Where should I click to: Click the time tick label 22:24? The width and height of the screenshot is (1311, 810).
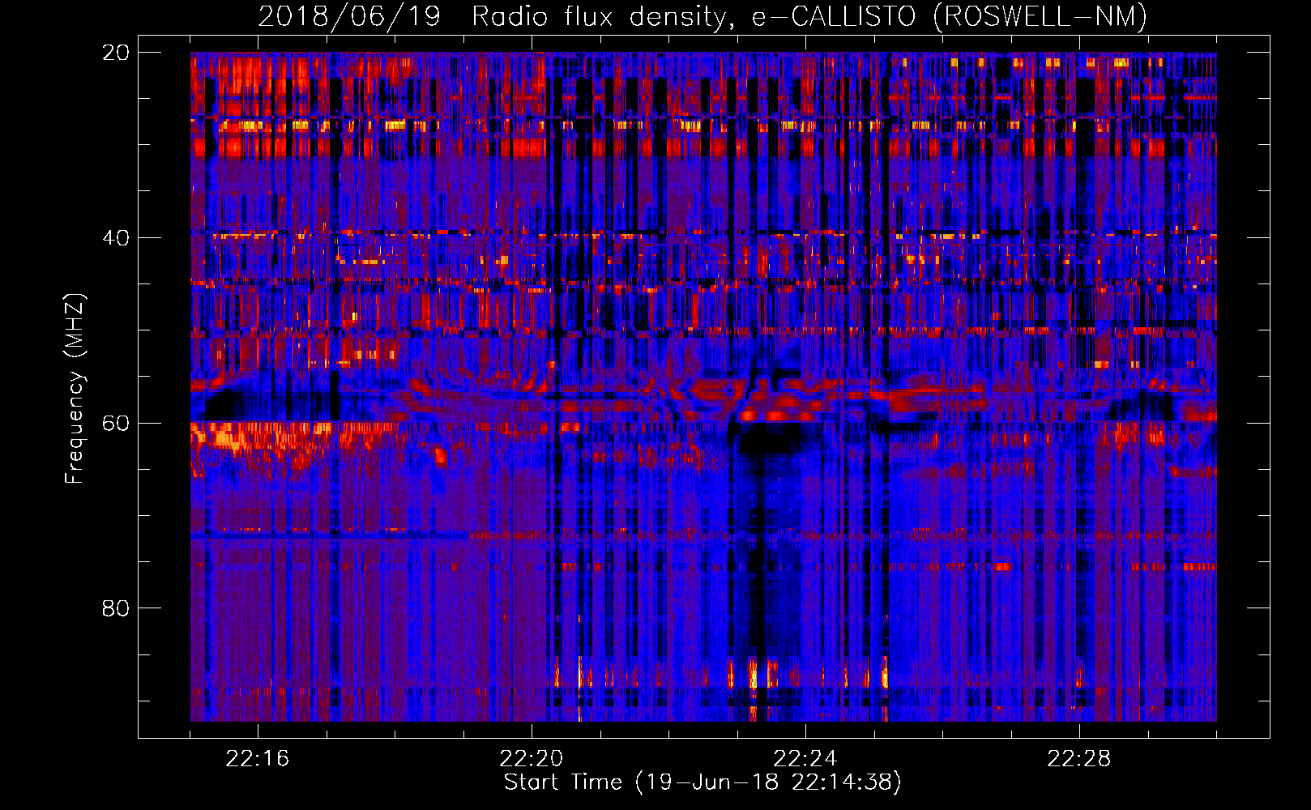(805, 759)
